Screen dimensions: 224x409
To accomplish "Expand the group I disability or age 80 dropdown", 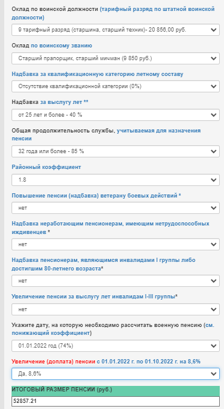I will (x=115, y=281).
